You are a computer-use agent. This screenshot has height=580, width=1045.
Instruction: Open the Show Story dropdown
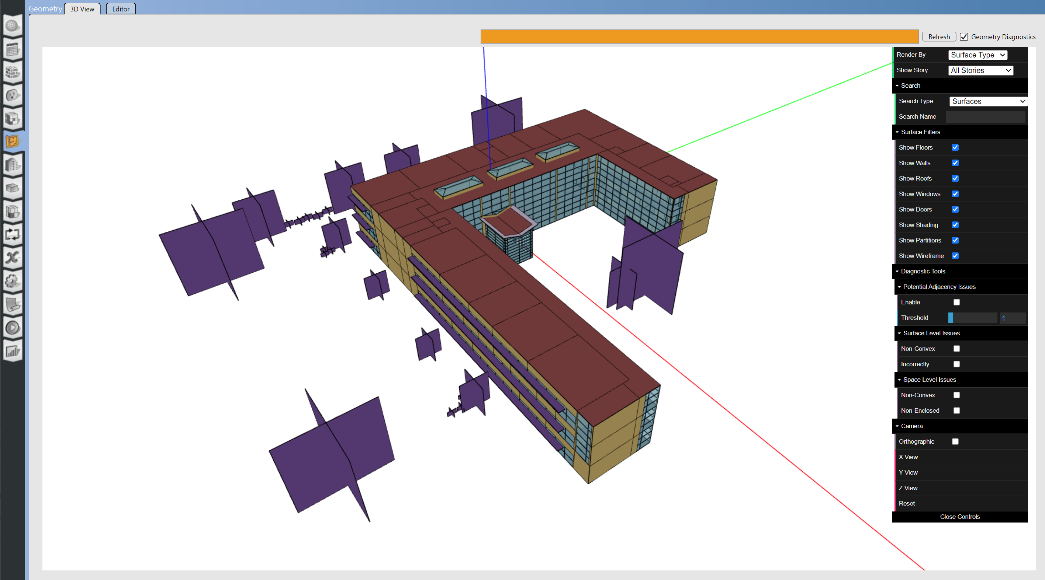pyautogui.click(x=980, y=70)
